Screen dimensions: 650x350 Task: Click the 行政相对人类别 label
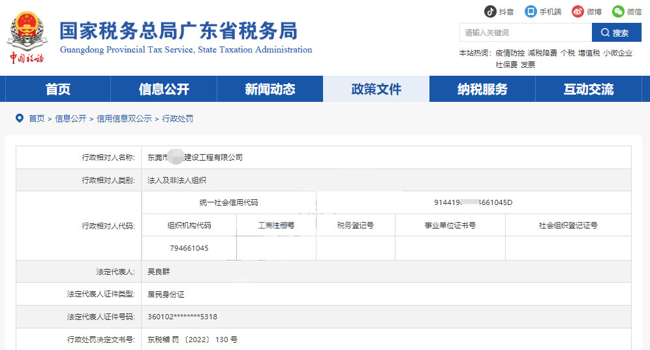pyautogui.click(x=108, y=180)
